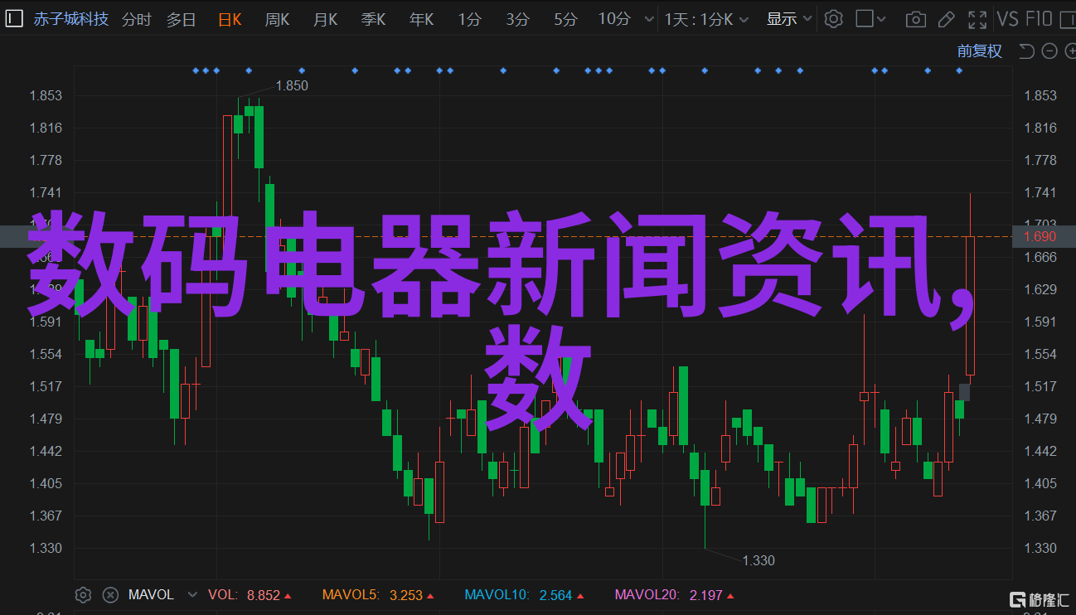Open the 10分 period dropdown
This screenshot has width=1076, height=615.
625,19
